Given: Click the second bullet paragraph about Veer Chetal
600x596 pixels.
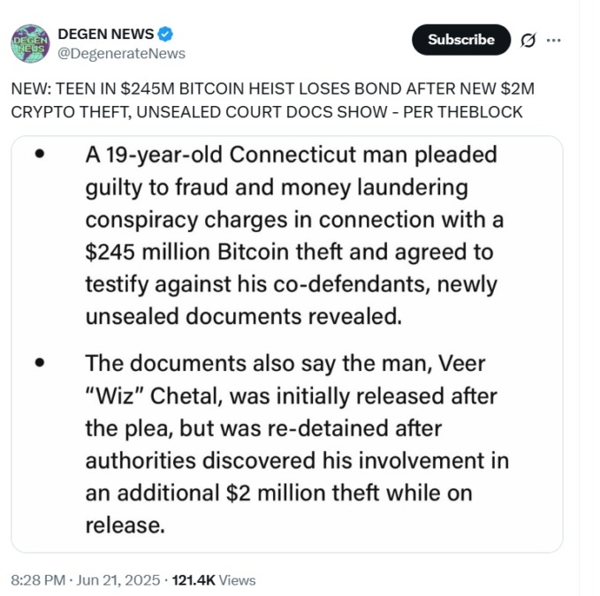Looking at the screenshot, I should click(x=297, y=444).
